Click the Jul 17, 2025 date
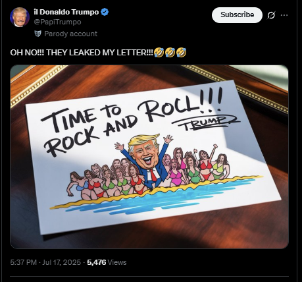This screenshot has width=302, height=282. [x=61, y=262]
